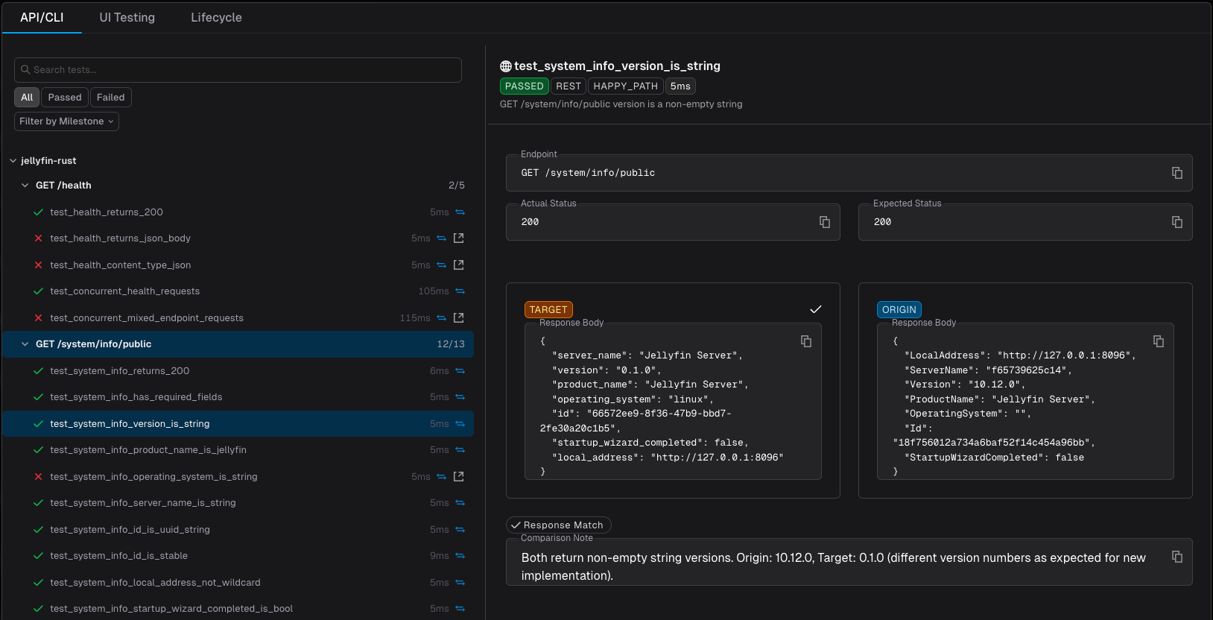The height and width of the screenshot is (620, 1213).
Task: Copy the Endpoint value
Action: pyautogui.click(x=1177, y=173)
